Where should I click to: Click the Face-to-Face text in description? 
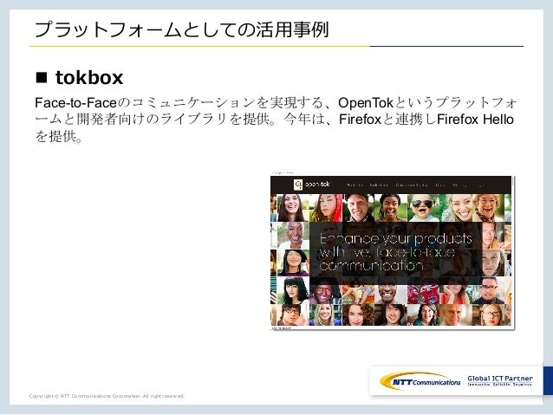tap(75, 103)
